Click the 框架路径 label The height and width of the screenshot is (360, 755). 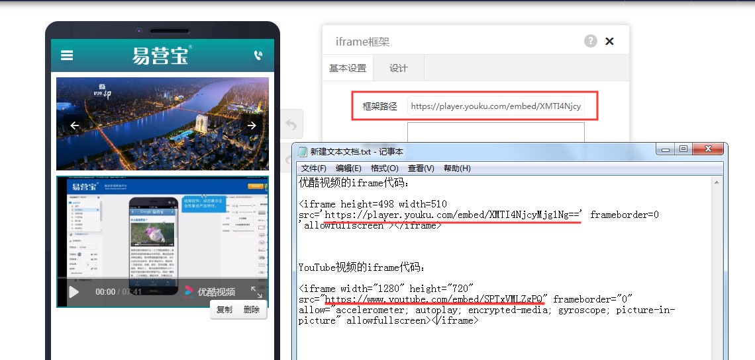[x=380, y=106]
